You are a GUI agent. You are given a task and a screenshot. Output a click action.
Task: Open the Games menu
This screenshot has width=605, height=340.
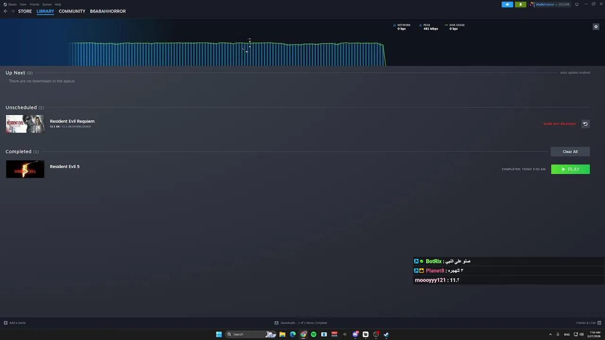point(47,4)
